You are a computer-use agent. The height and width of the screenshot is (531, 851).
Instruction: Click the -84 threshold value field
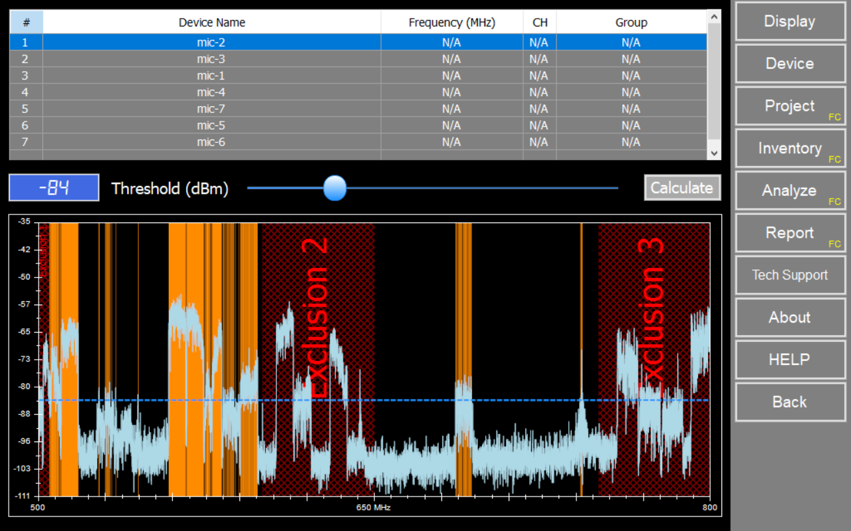54,188
